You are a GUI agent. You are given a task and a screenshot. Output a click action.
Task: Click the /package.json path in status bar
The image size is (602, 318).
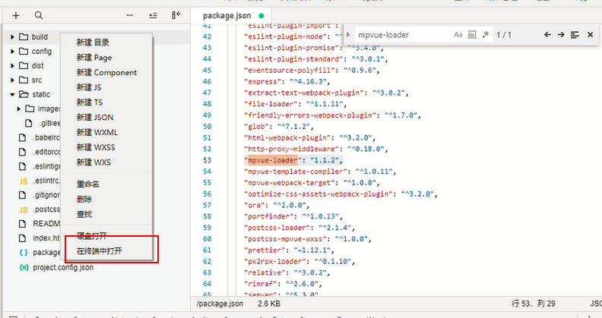click(x=220, y=304)
